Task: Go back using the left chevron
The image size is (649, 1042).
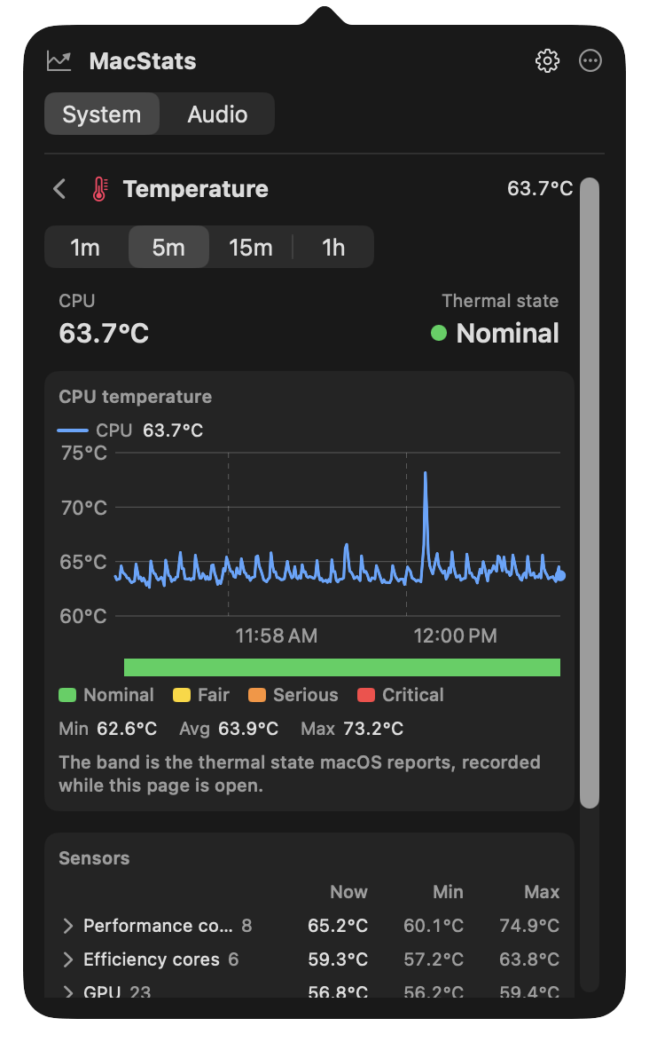Action: click(x=59, y=189)
